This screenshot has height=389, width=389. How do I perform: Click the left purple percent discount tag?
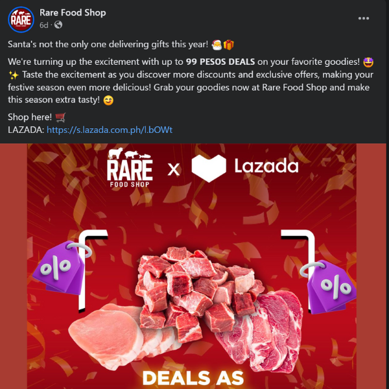(62, 267)
